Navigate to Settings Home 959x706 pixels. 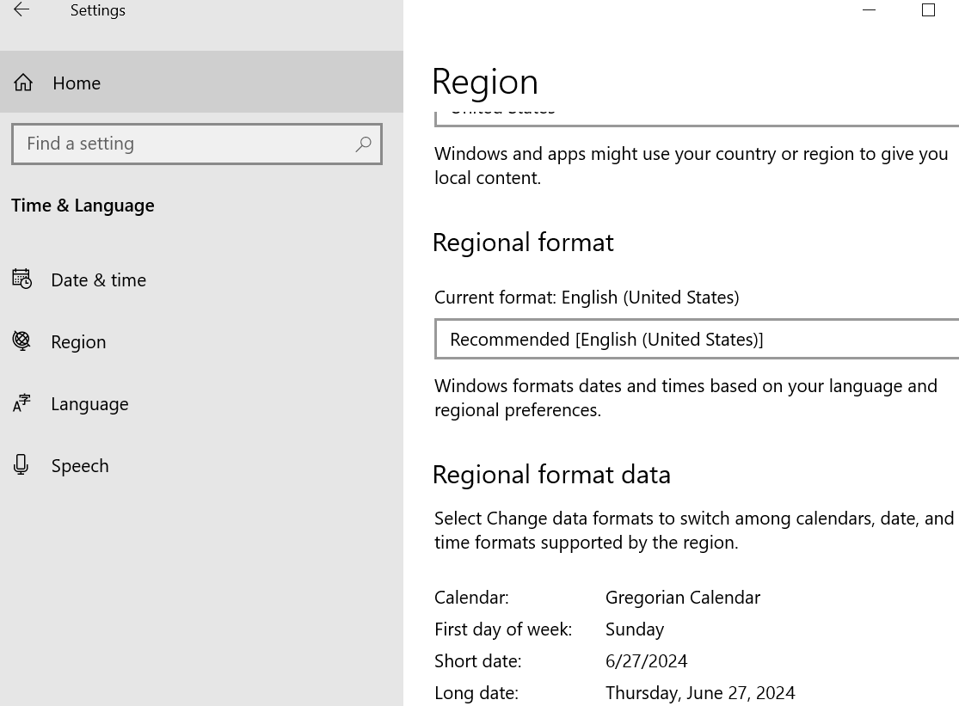tap(77, 83)
